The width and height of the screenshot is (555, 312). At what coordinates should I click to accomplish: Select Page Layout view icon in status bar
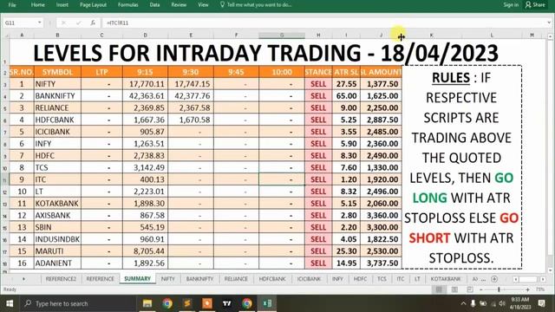click(x=454, y=289)
